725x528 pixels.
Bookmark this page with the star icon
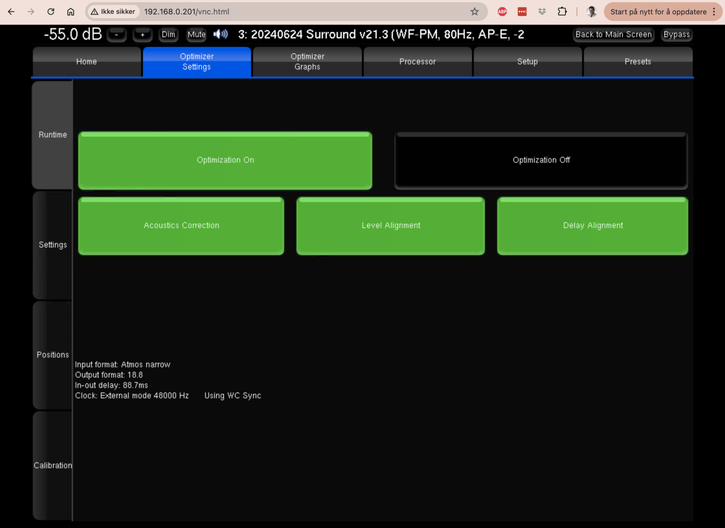coord(475,12)
